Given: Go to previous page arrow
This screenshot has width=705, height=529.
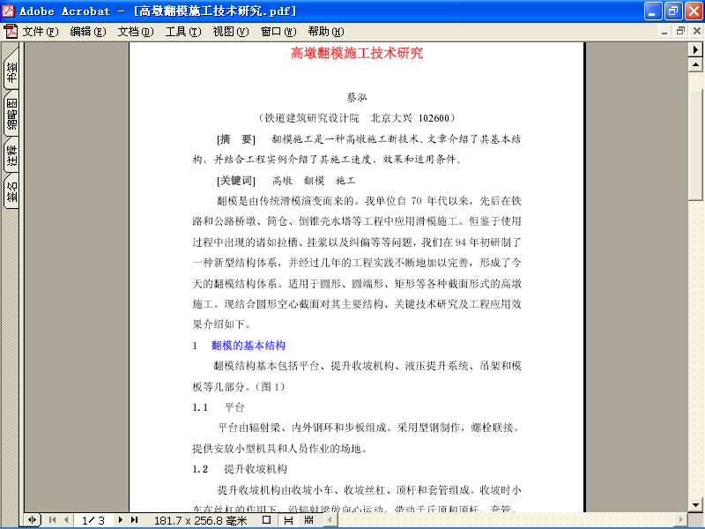Looking at the screenshot, I should (x=66, y=520).
